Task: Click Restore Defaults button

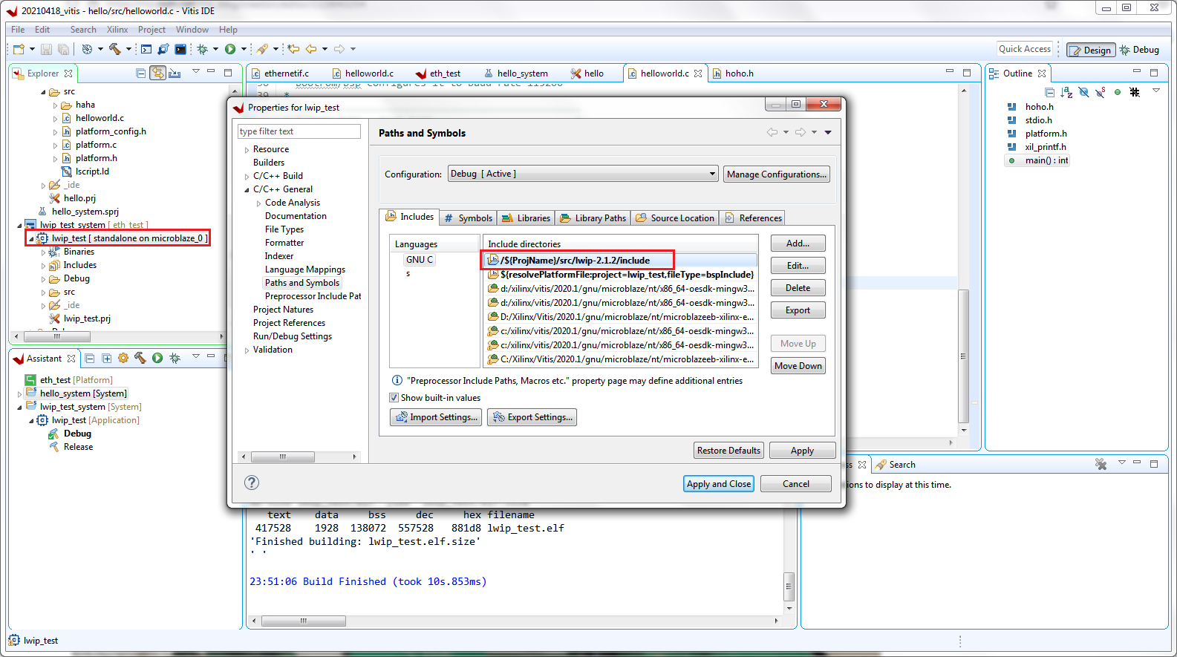Action: pyautogui.click(x=728, y=451)
